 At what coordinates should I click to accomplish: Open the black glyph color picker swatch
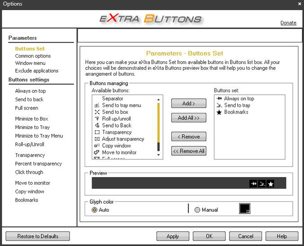[245, 209]
